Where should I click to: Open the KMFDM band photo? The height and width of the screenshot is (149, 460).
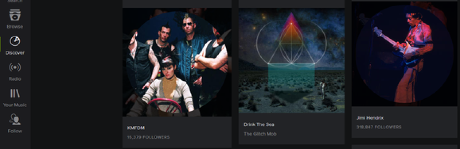point(177,62)
